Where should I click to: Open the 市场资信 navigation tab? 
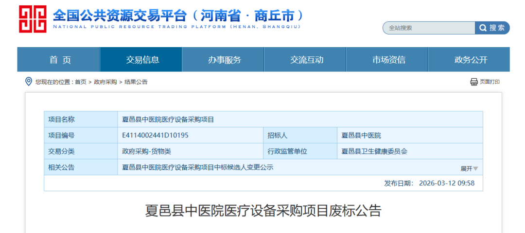(x=388, y=60)
